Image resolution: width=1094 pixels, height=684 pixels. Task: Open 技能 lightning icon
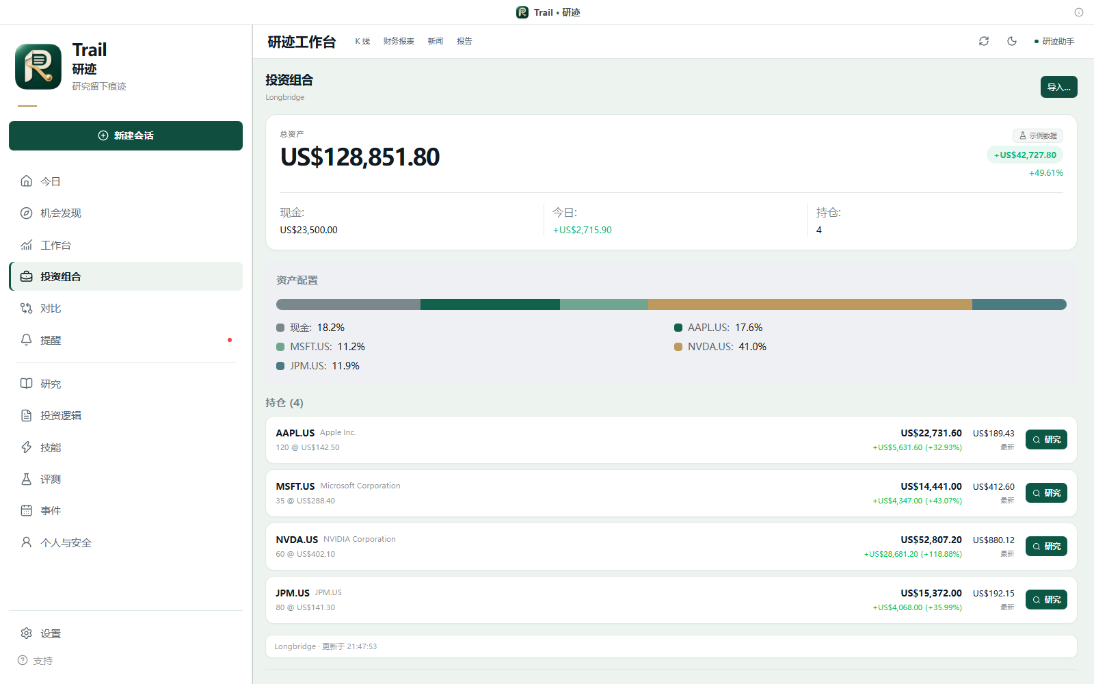coord(27,447)
